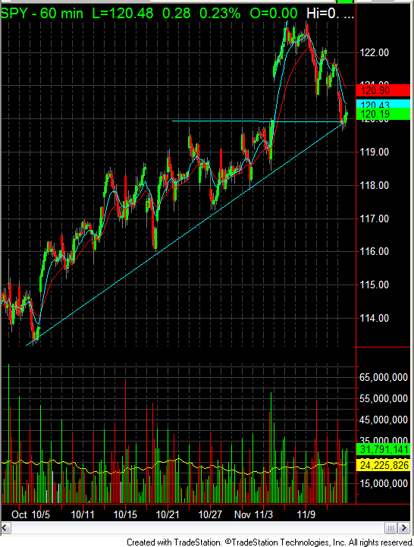Click the 0.23% percent change value
The height and width of the screenshot is (547, 414).
220,14
